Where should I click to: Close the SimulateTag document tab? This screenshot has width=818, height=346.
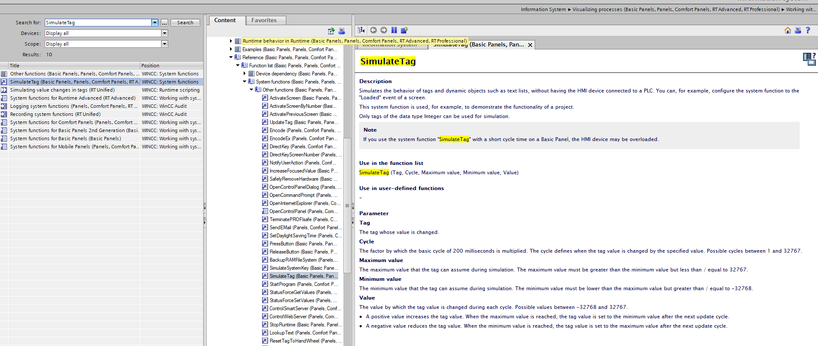pyautogui.click(x=530, y=45)
